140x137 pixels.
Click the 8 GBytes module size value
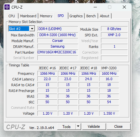(x=114, y=29)
